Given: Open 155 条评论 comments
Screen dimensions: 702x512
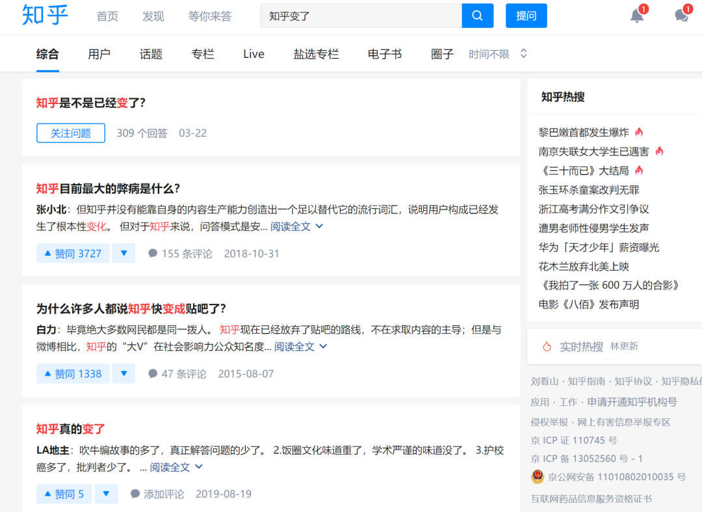Looking at the screenshot, I should [181, 254].
